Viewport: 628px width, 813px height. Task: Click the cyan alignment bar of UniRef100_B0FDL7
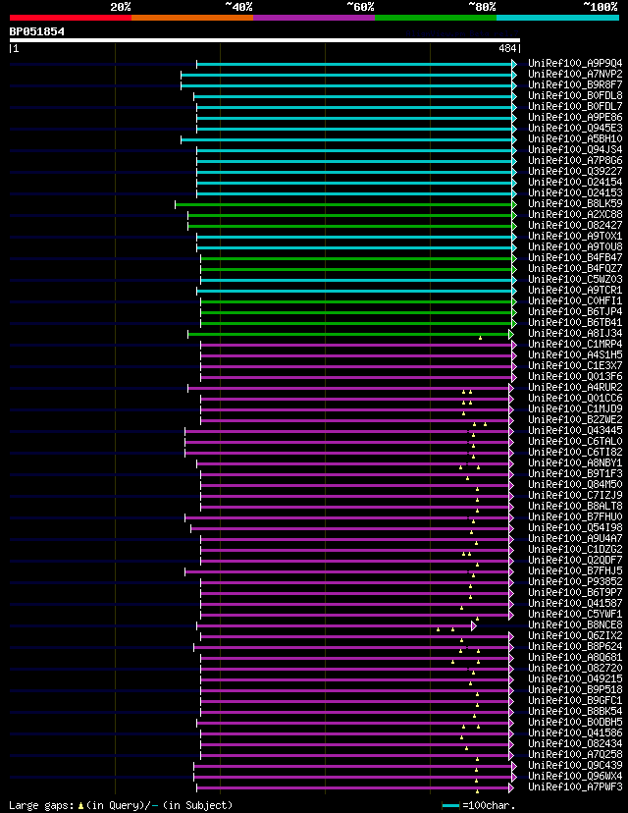(x=356, y=107)
